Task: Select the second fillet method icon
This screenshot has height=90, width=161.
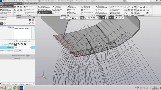Action: [x=18, y=44]
